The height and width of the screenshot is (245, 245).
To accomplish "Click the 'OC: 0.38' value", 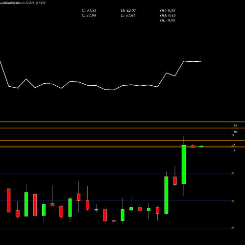I will tap(168, 11).
